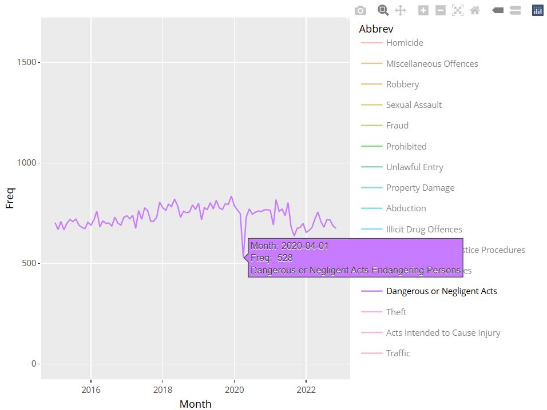
Task: Click Fraud legend item
Action: pyautogui.click(x=397, y=126)
